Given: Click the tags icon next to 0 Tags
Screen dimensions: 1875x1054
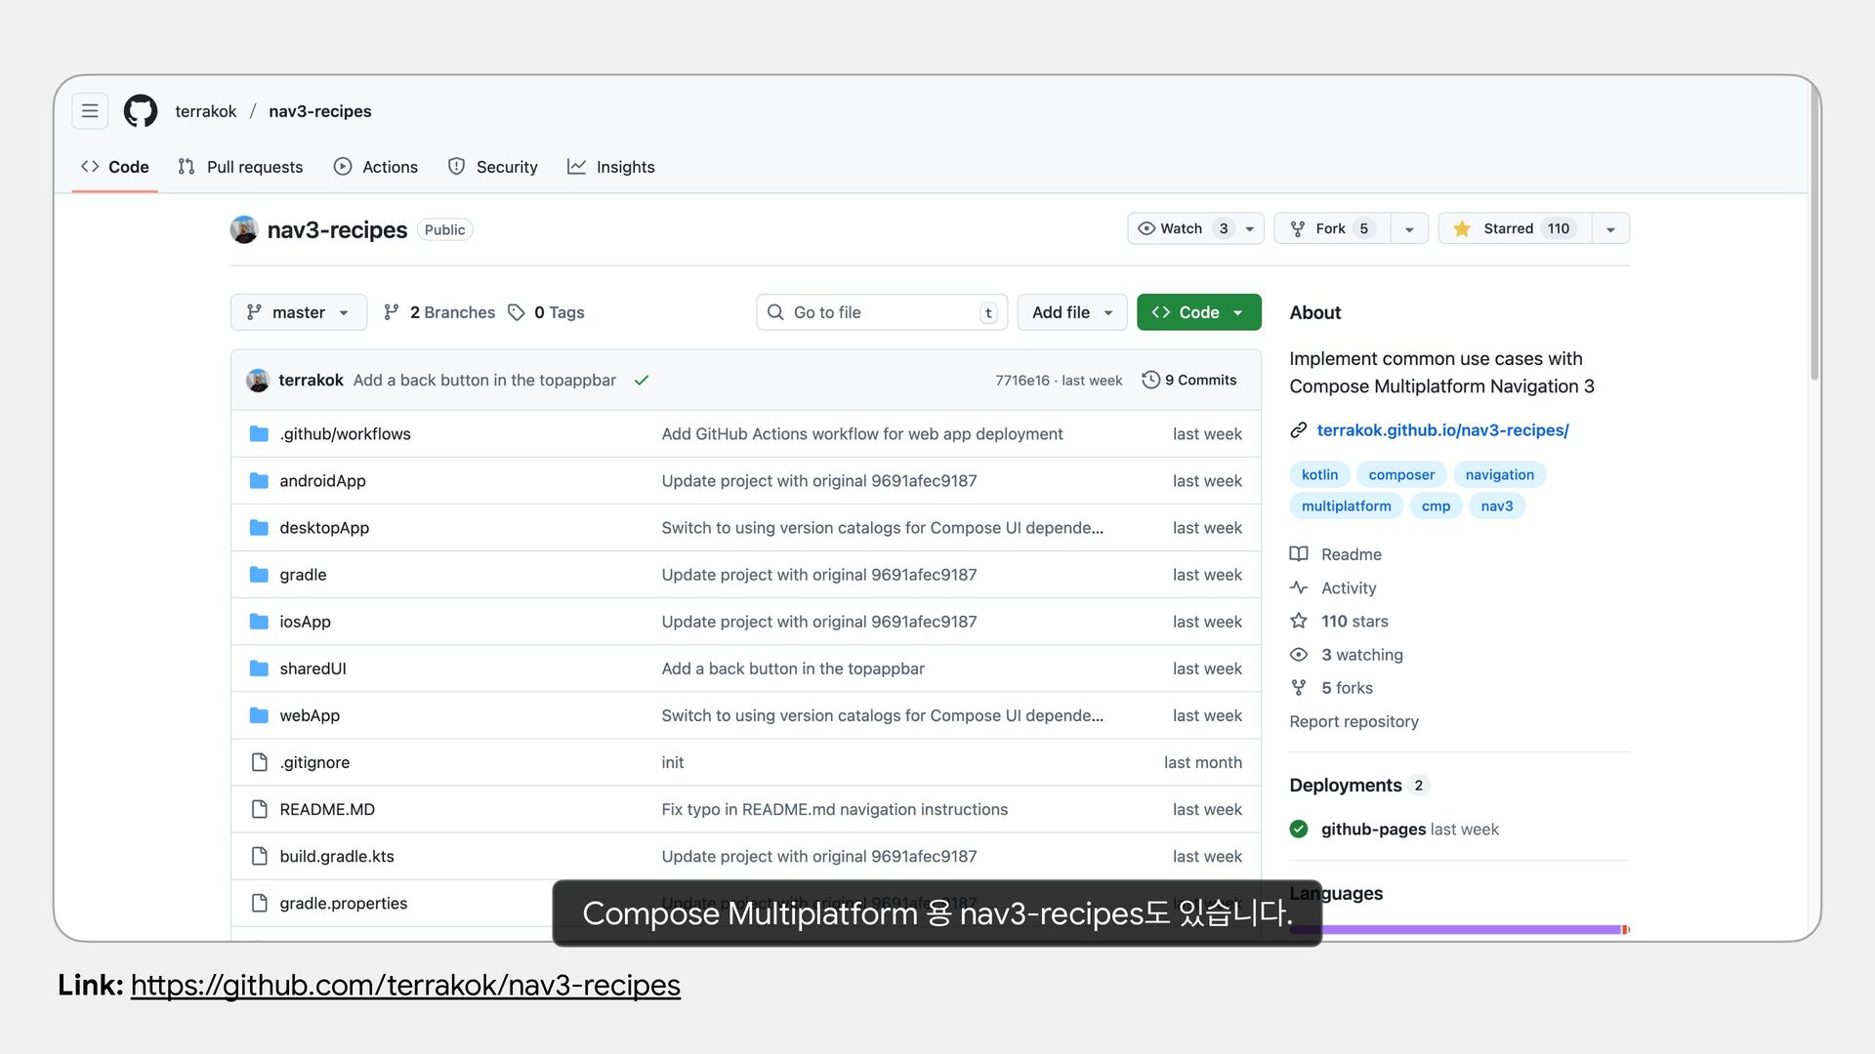Looking at the screenshot, I should (x=517, y=312).
